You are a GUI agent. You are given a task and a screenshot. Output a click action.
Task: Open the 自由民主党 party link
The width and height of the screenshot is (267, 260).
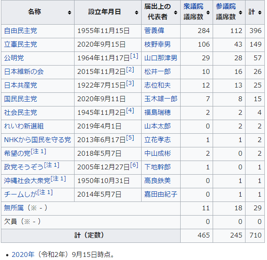[x=21, y=31]
